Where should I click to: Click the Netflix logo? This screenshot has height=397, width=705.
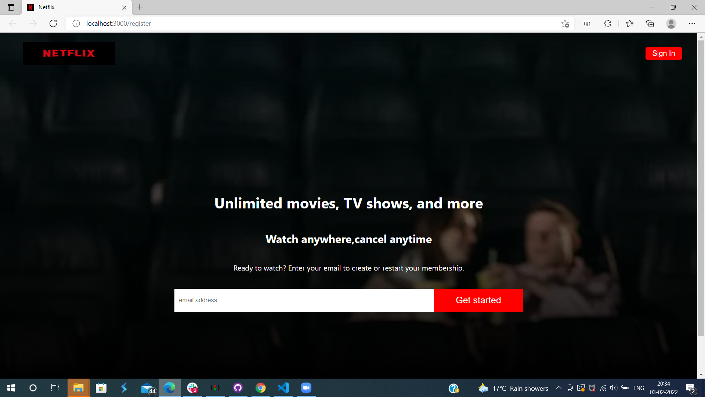click(x=69, y=53)
